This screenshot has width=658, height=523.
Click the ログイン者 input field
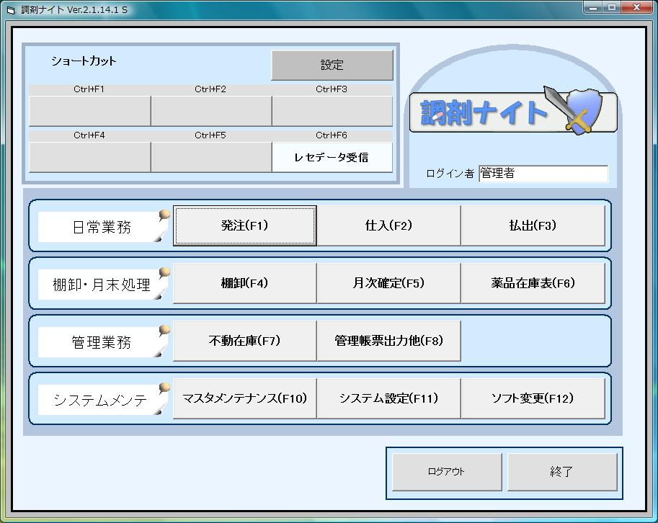click(x=543, y=173)
